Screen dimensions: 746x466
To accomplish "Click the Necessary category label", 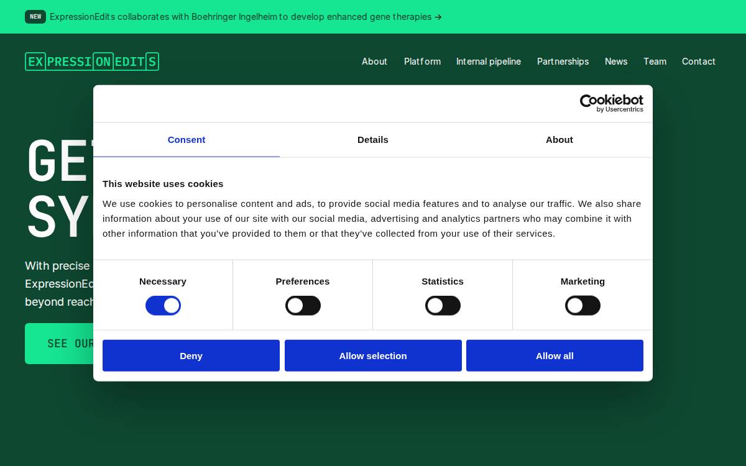I will (163, 281).
